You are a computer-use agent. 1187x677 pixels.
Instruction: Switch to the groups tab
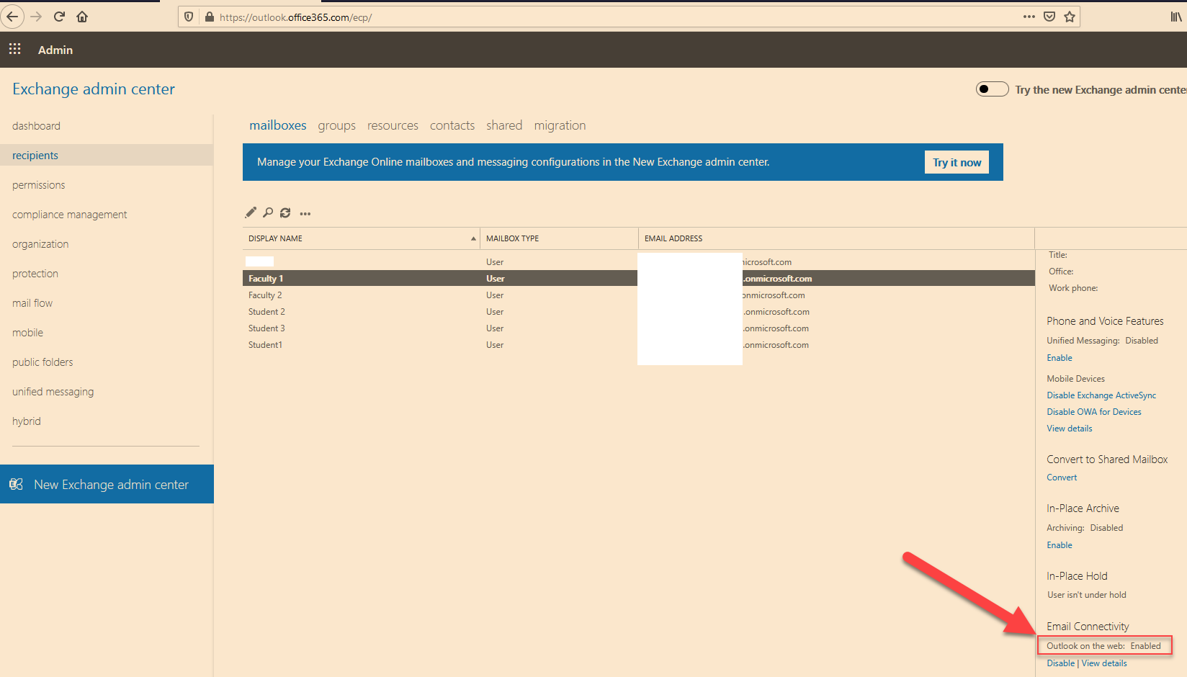click(337, 125)
